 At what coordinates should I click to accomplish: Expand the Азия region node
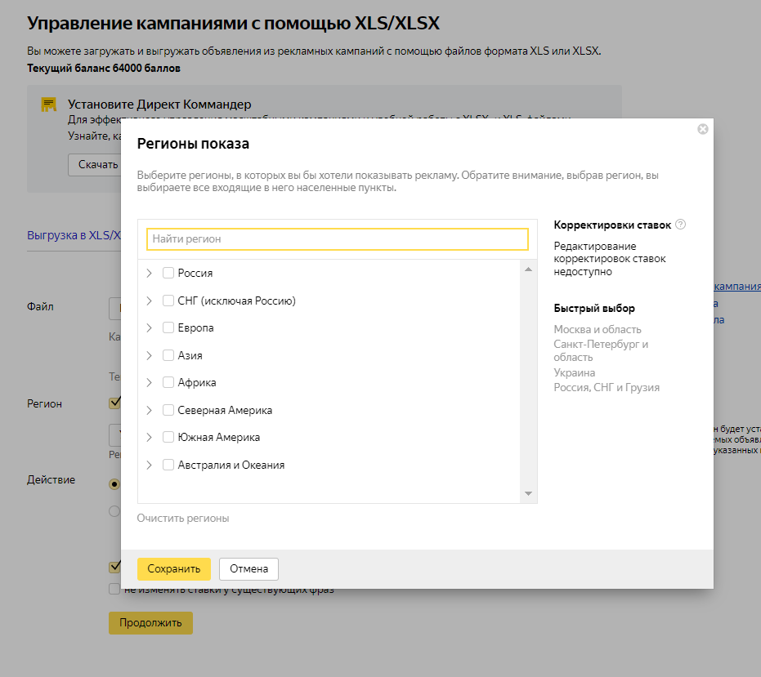click(149, 356)
